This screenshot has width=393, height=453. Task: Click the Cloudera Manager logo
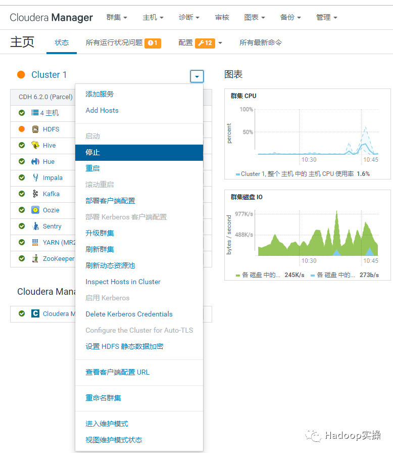point(52,18)
